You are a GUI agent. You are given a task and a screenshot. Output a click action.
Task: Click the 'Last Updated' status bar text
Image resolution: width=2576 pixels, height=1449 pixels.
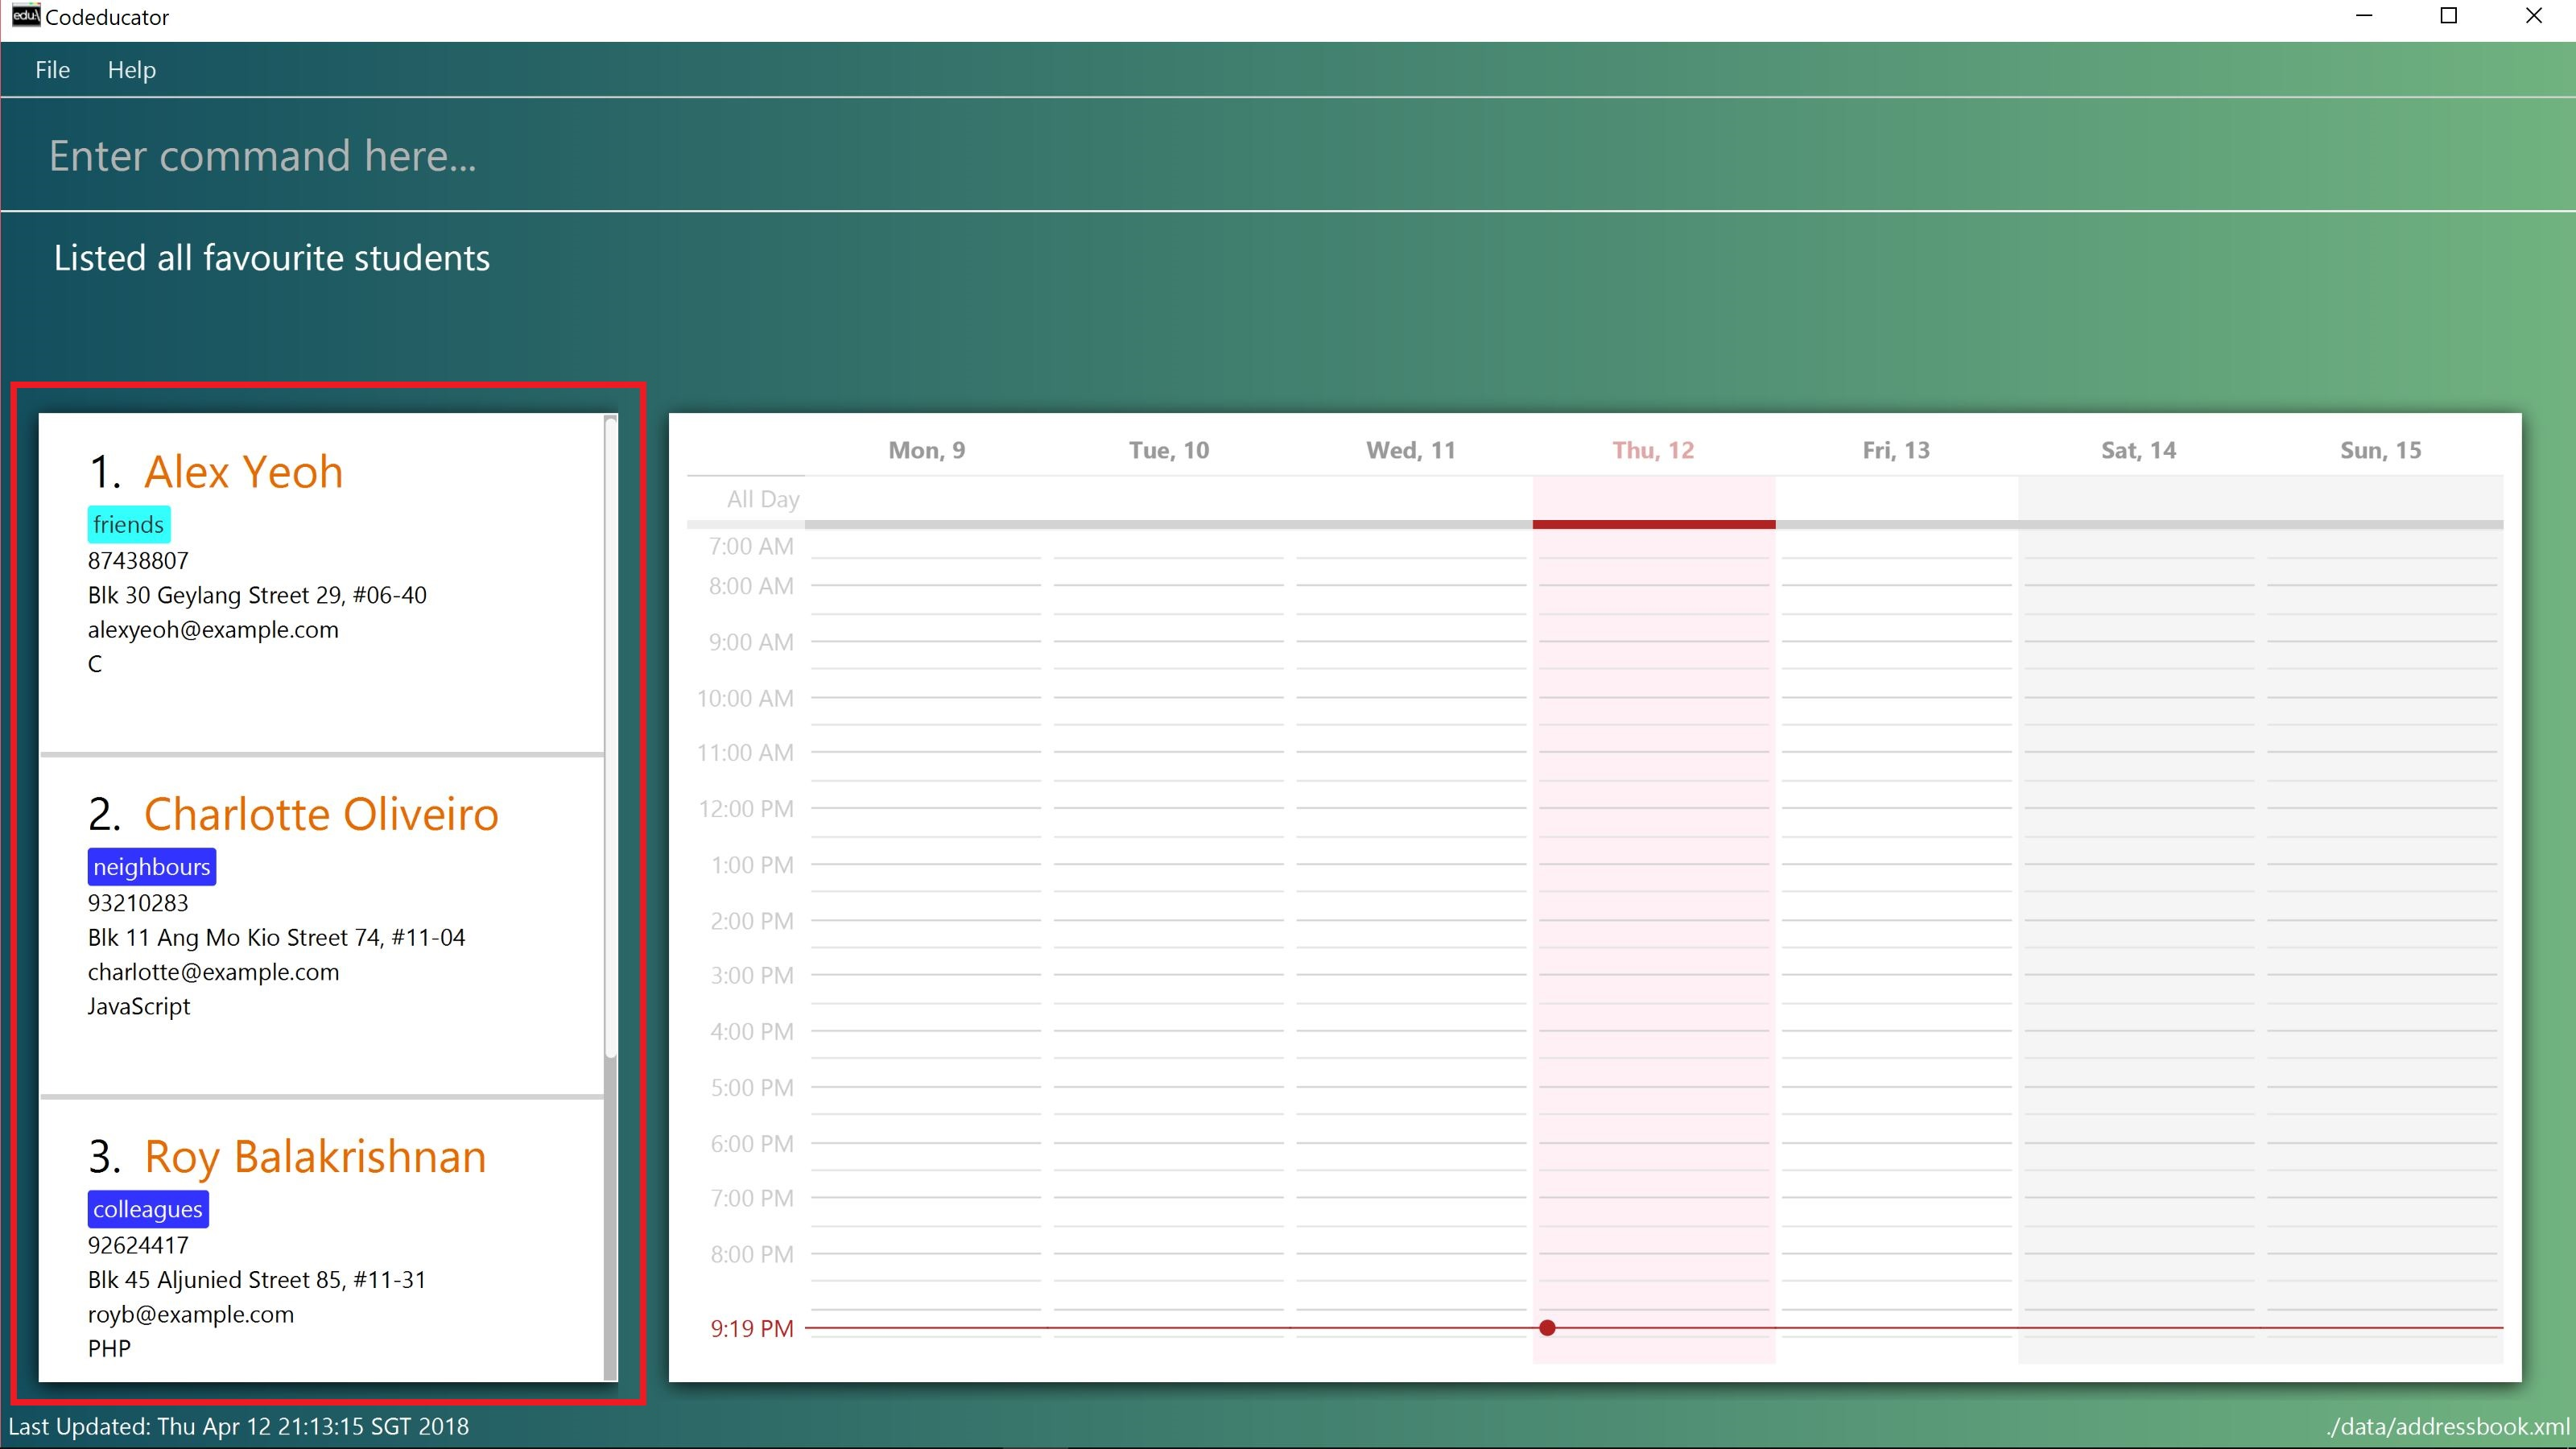239,1427
